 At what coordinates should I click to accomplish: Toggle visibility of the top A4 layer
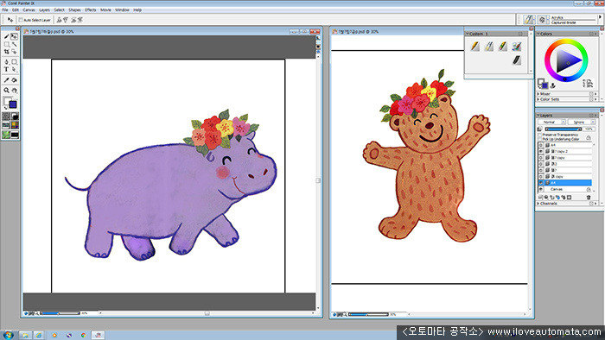point(540,145)
